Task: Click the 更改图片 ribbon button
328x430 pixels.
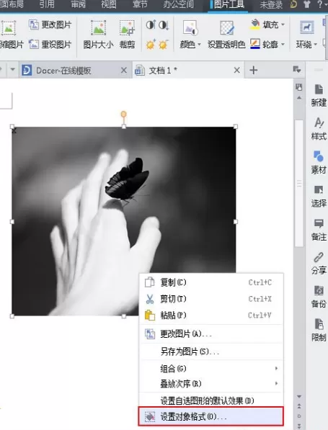Action: click(x=50, y=24)
